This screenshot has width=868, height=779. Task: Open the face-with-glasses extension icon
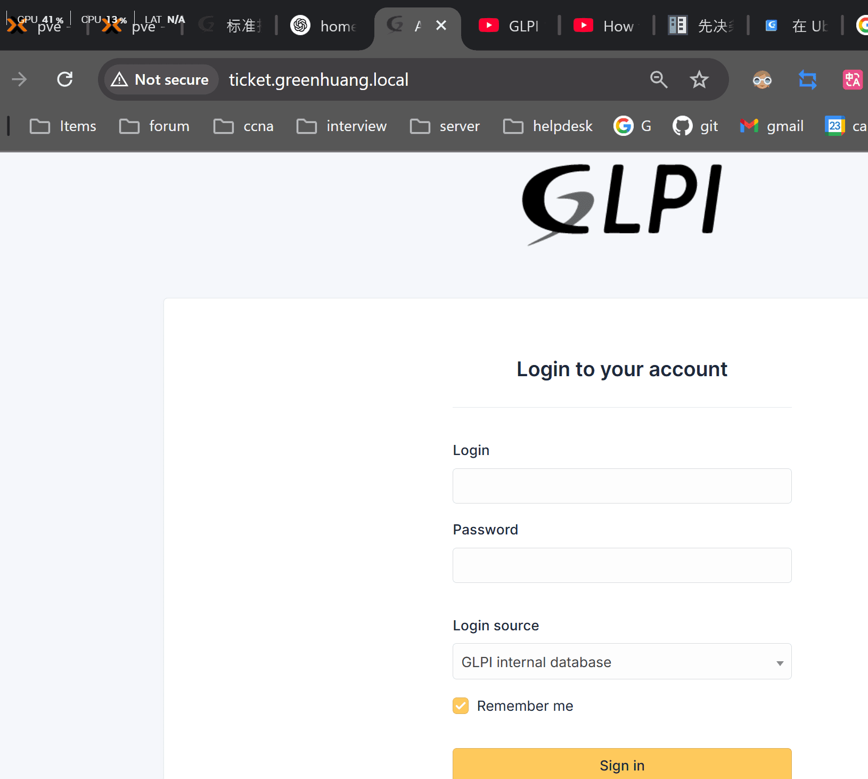[x=762, y=80]
